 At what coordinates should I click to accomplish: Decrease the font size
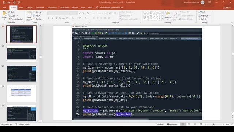[x=84, y=13]
